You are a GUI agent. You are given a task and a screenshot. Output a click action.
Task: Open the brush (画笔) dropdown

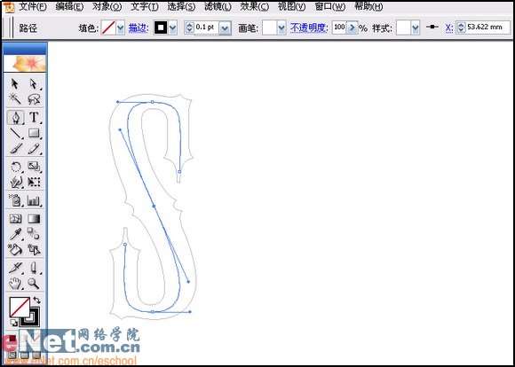click(281, 28)
